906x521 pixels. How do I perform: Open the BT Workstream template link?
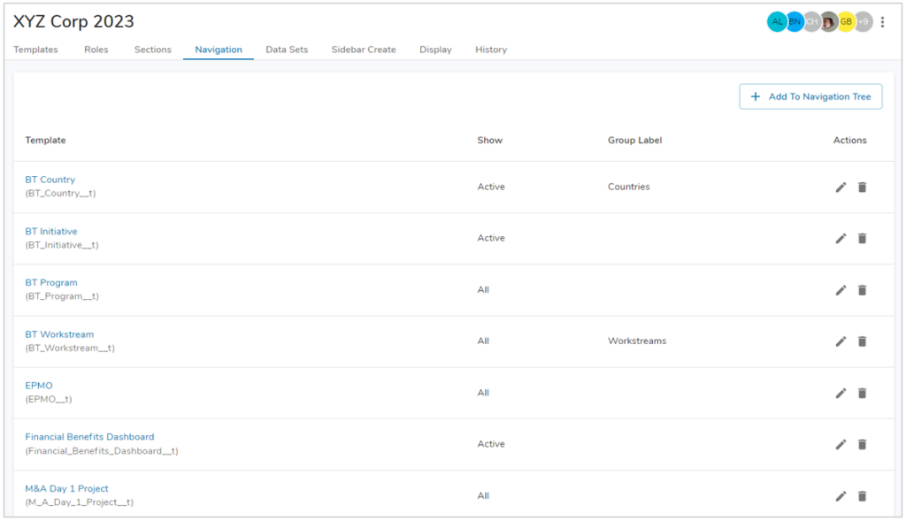[x=59, y=333]
